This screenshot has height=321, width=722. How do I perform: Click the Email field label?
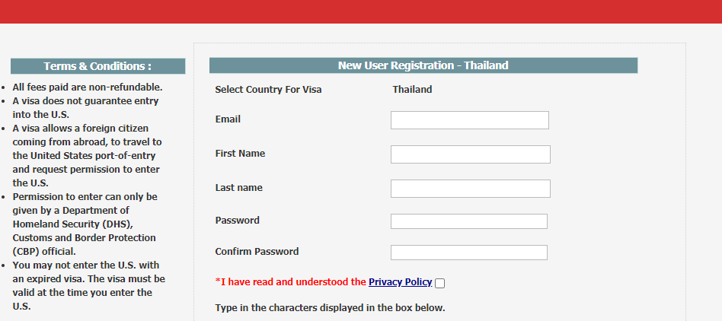228,119
